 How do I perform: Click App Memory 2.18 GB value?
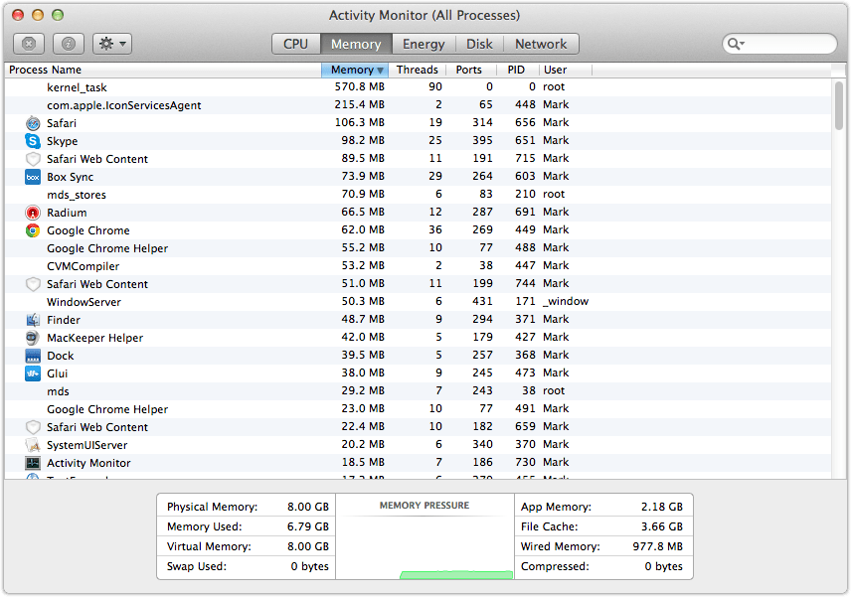[x=661, y=507]
